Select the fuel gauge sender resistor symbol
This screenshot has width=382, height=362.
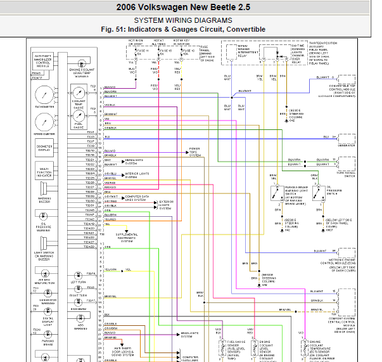click(x=222, y=348)
